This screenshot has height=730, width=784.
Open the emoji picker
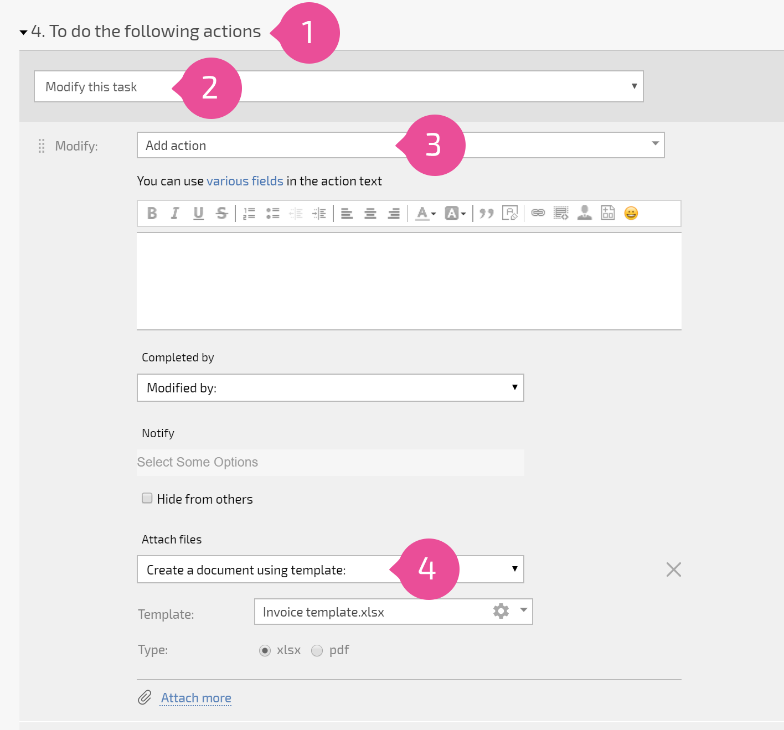[x=631, y=213]
